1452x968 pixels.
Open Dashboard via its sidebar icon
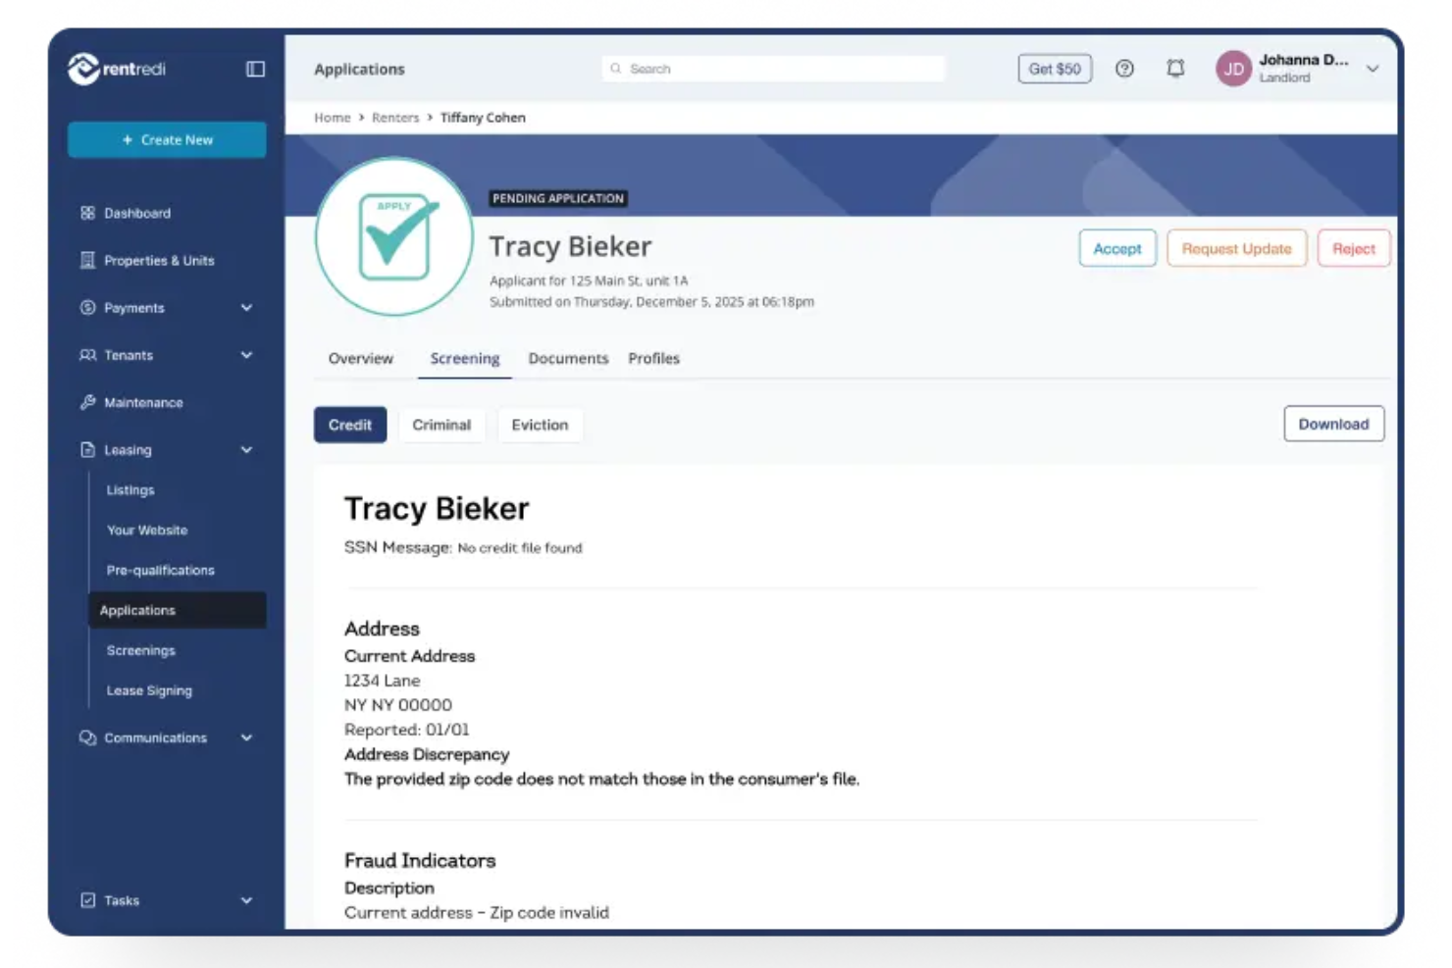click(86, 213)
